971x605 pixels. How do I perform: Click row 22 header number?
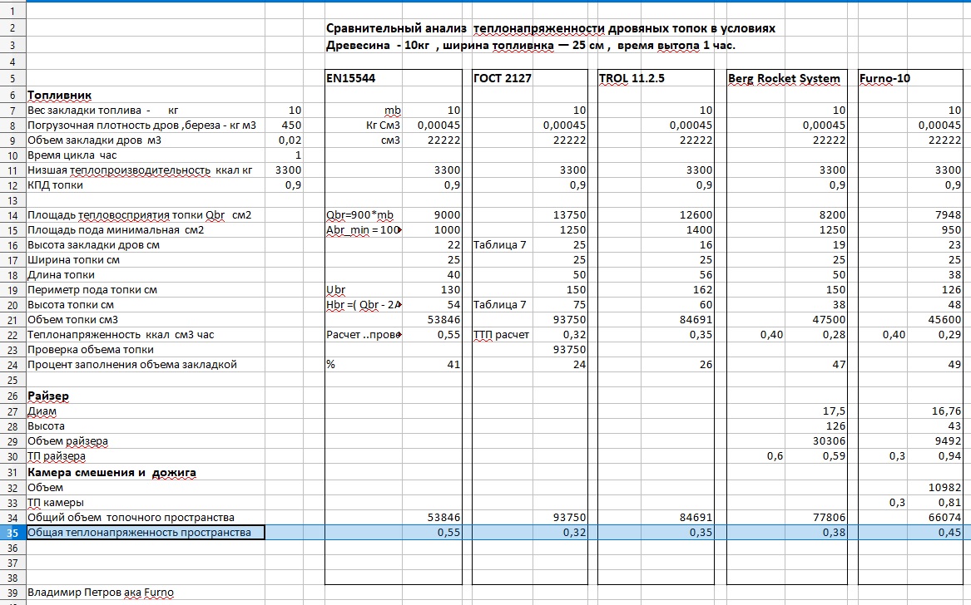(12, 335)
